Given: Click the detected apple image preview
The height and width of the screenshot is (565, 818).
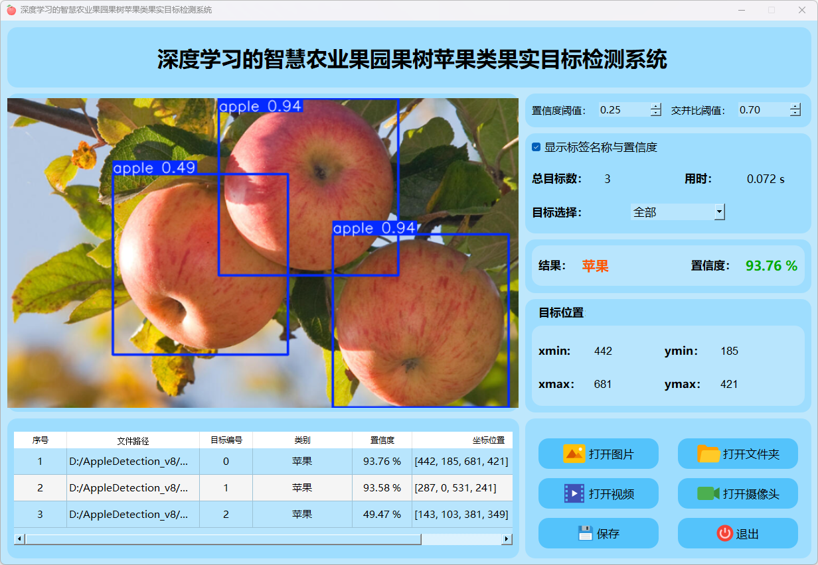Looking at the screenshot, I should click(263, 253).
